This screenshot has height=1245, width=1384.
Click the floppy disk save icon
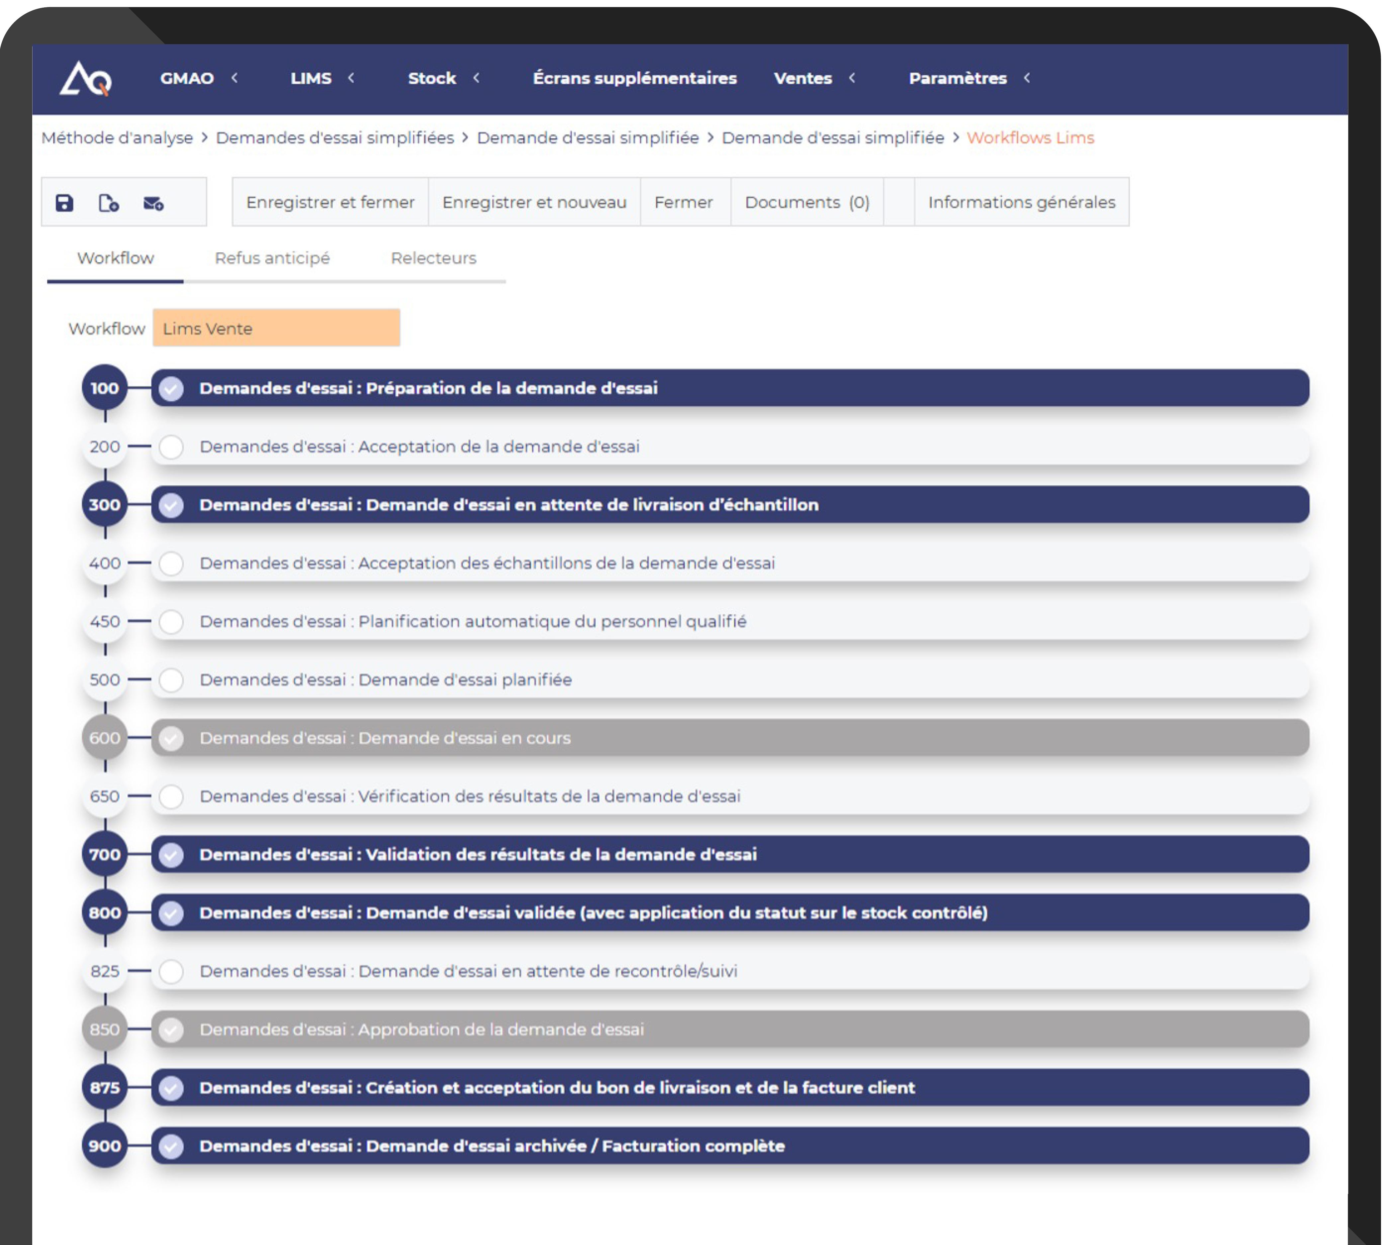point(64,203)
